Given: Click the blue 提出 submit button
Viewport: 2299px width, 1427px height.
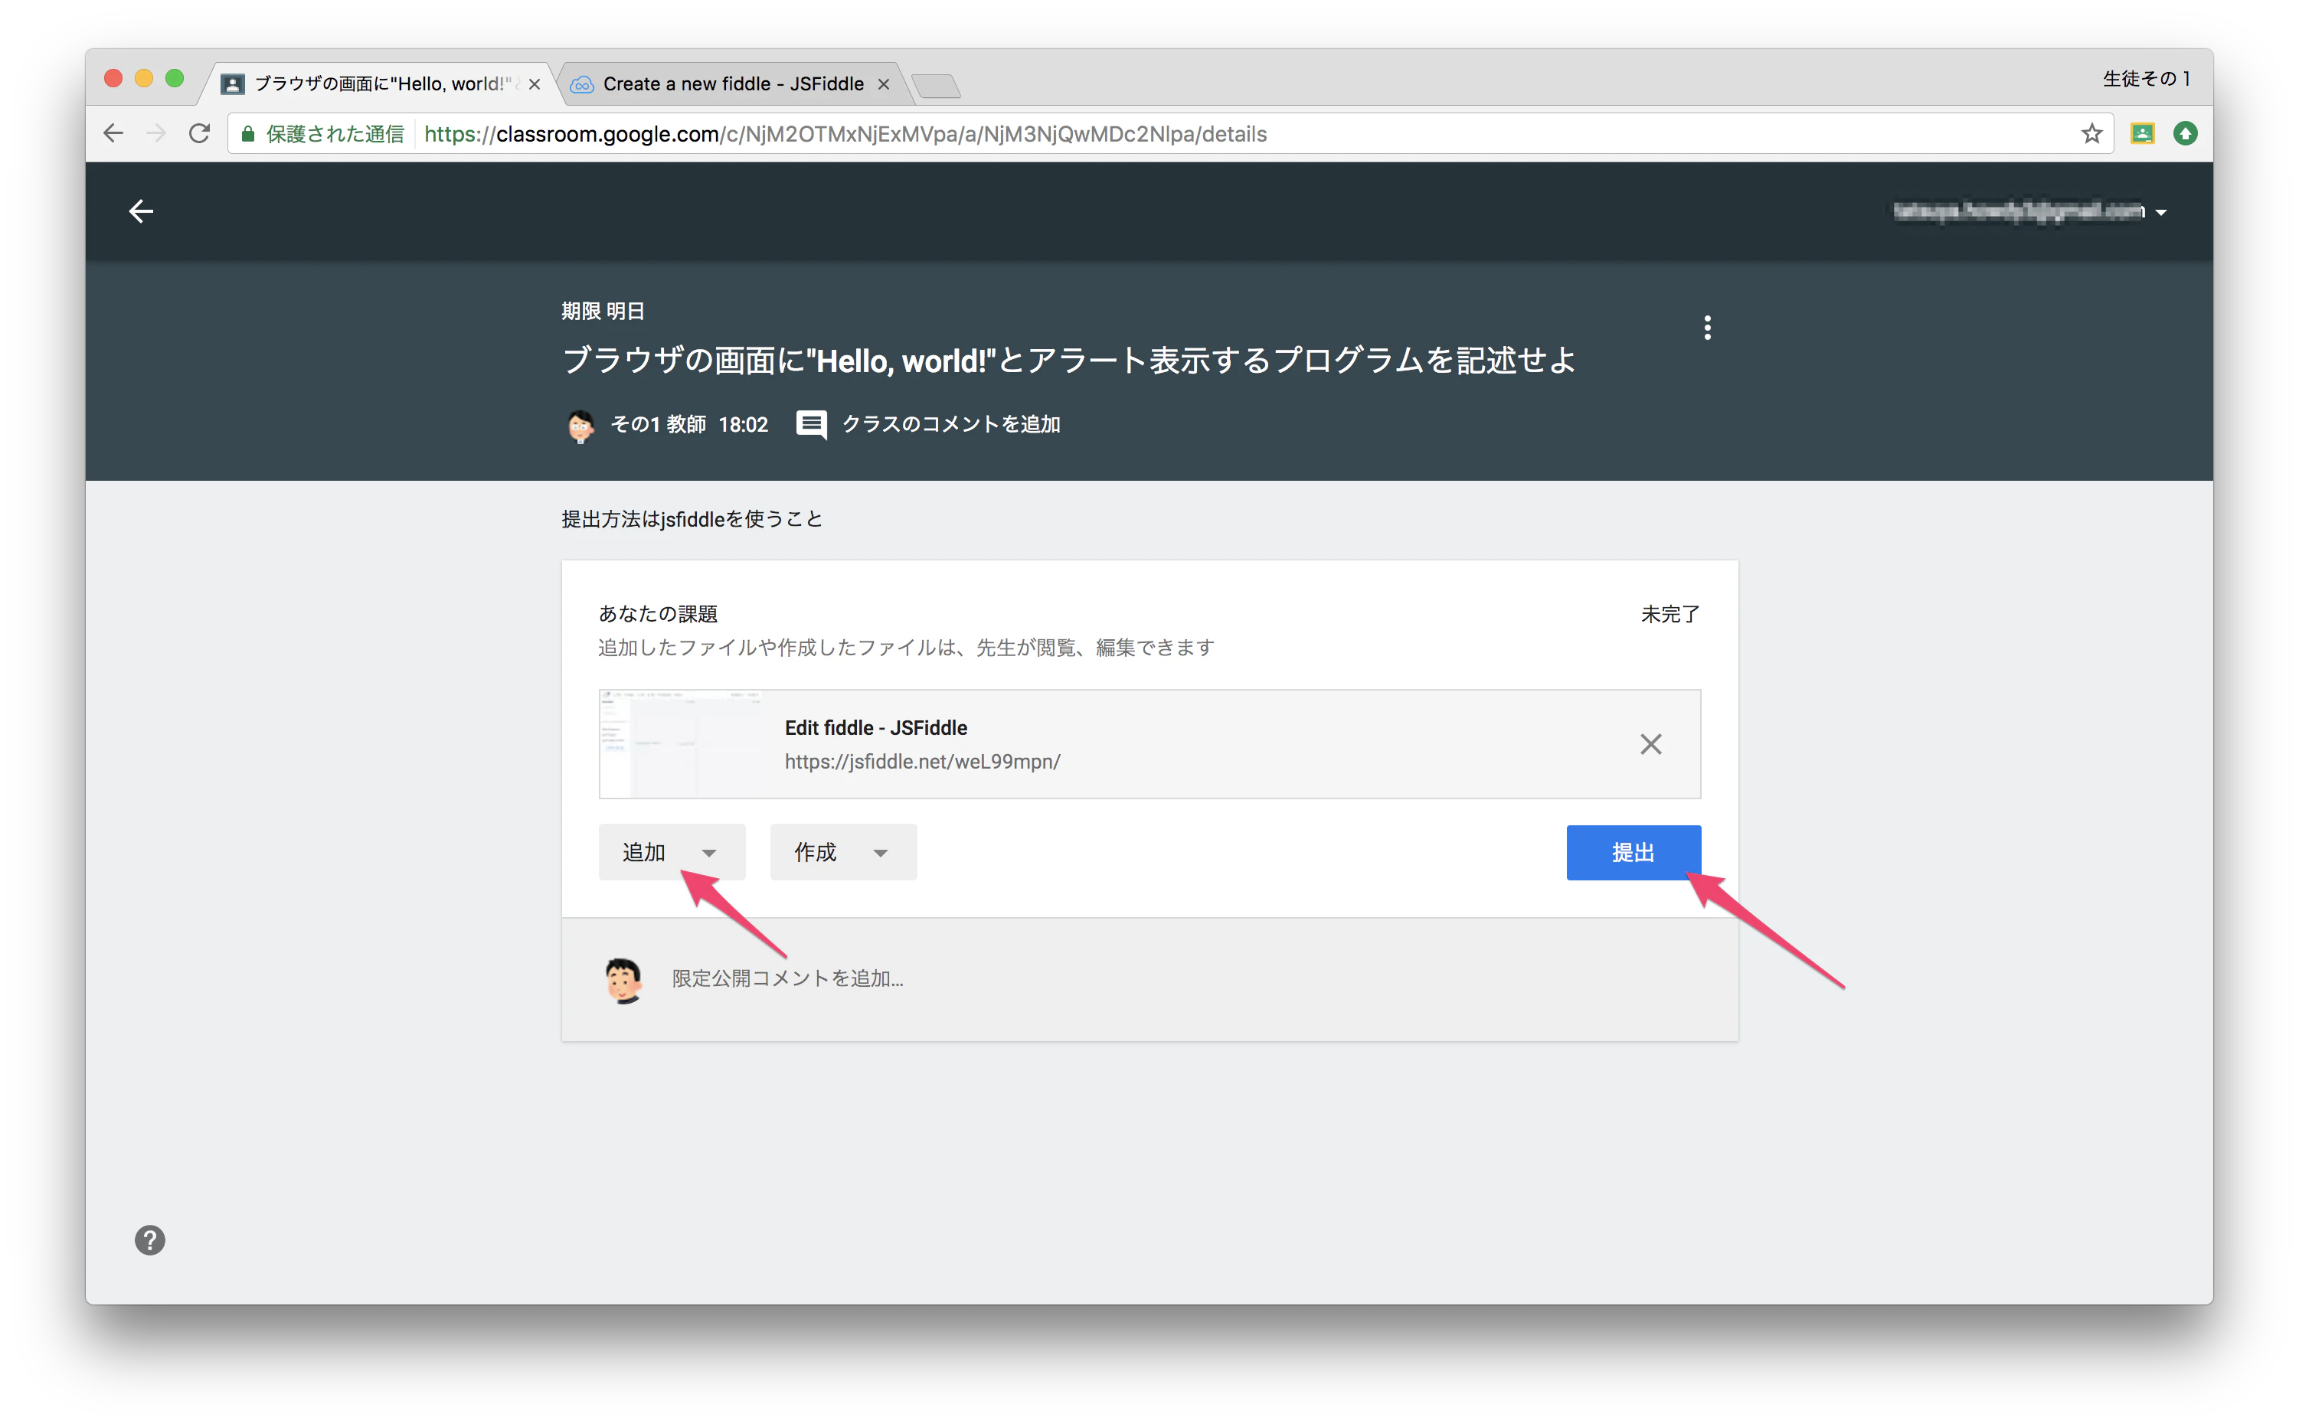Looking at the screenshot, I should pyautogui.click(x=1633, y=852).
